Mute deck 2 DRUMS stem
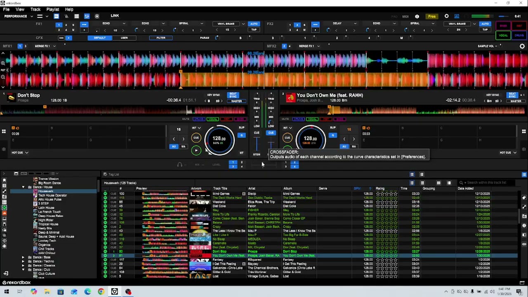The image size is (528, 297). point(298,119)
